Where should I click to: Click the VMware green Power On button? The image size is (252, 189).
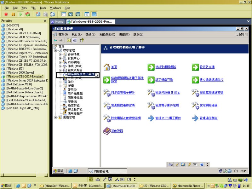(x=20, y=14)
